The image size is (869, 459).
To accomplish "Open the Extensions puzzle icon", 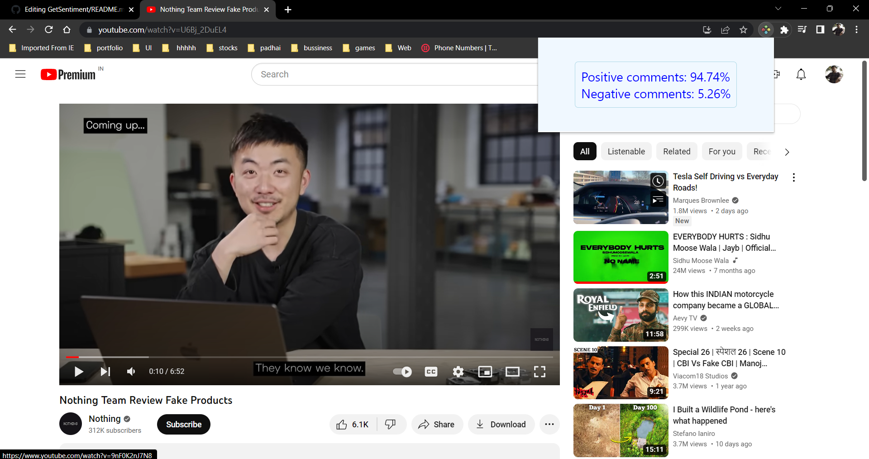I will pyautogui.click(x=784, y=30).
